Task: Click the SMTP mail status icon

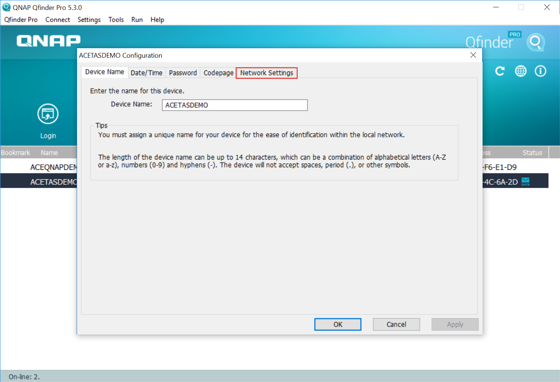Action: 525,182
